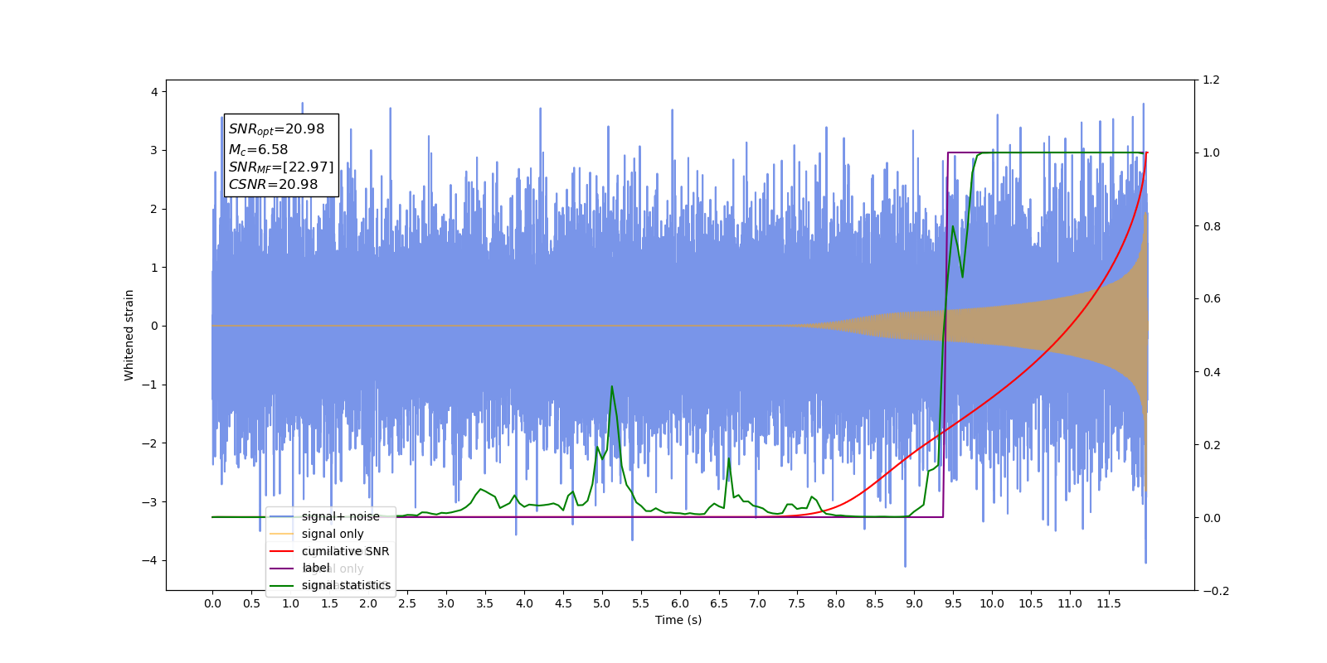Click the 1.0 x-axis tick label

290,603
